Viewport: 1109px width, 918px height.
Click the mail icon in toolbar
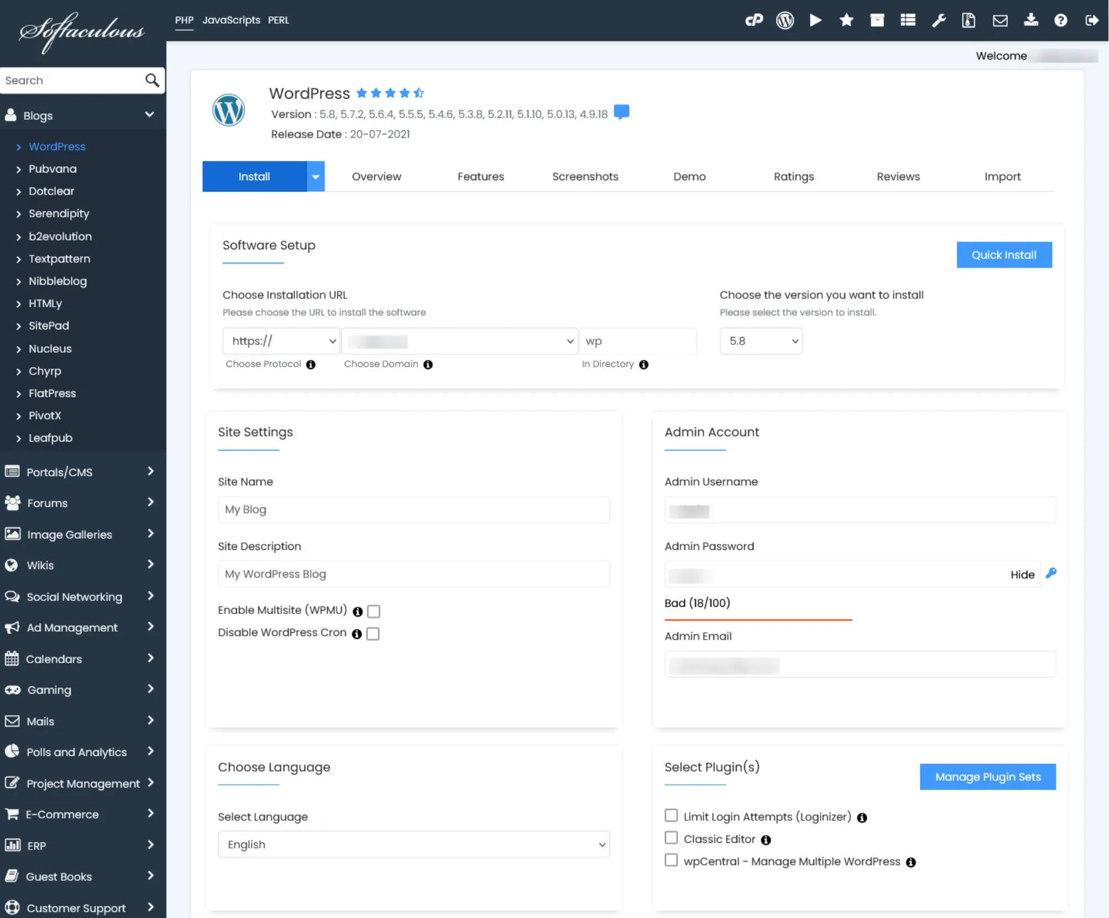coord(1000,19)
